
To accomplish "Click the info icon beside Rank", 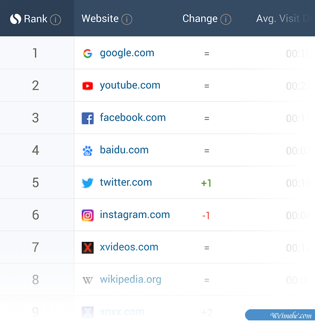I will pos(55,20).
